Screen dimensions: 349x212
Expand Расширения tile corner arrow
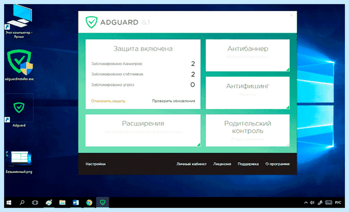[198, 144]
